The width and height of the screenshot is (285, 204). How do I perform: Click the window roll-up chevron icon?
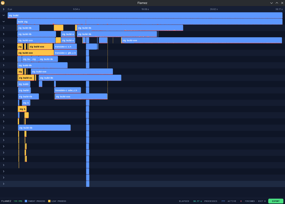click(x=277, y=3)
